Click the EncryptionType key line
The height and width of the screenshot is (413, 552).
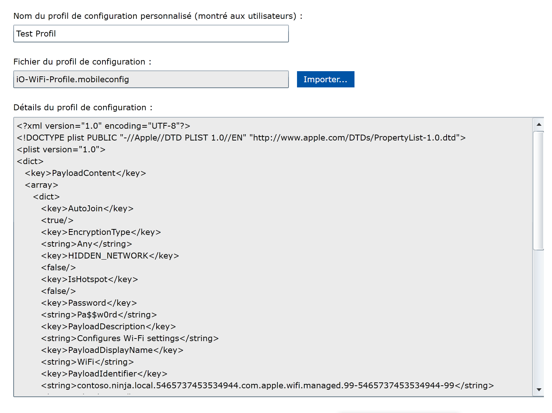click(x=101, y=232)
